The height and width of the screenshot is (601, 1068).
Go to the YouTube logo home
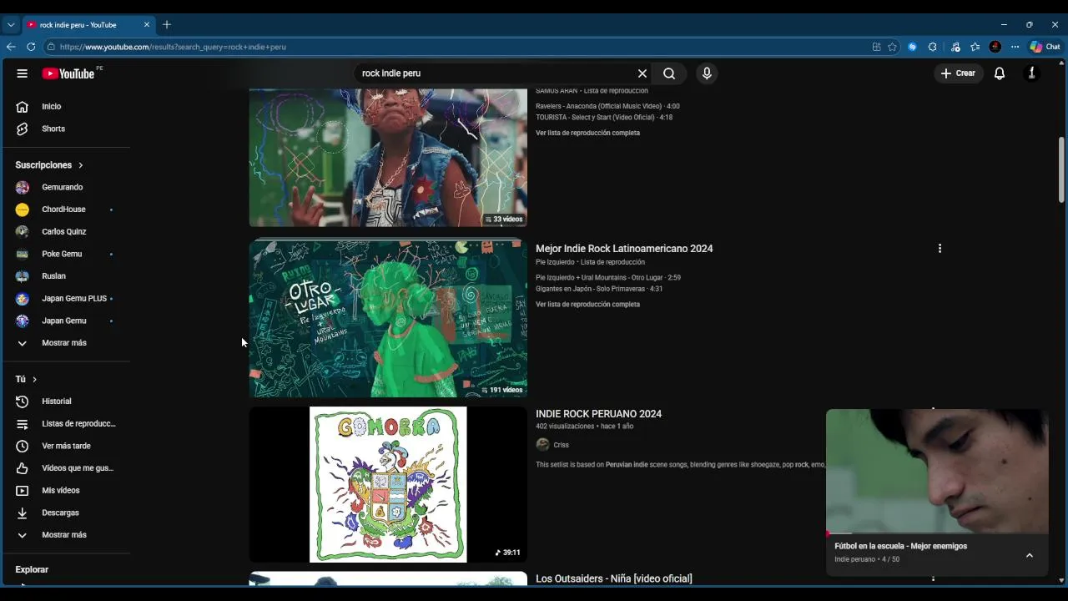tap(68, 73)
